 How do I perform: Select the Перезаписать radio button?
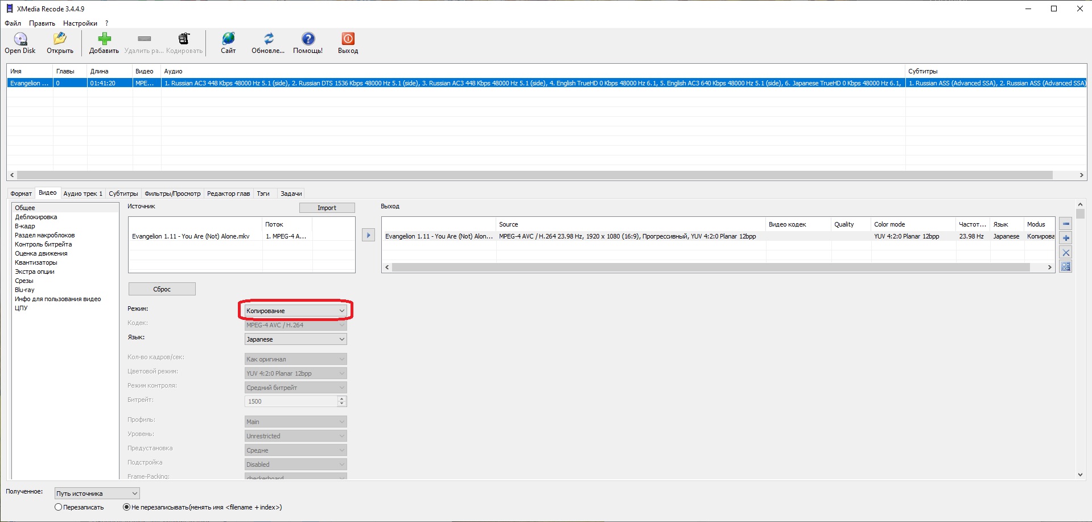pos(58,507)
